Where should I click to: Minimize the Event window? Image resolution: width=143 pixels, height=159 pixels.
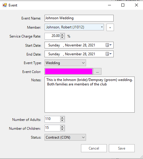(109, 5)
